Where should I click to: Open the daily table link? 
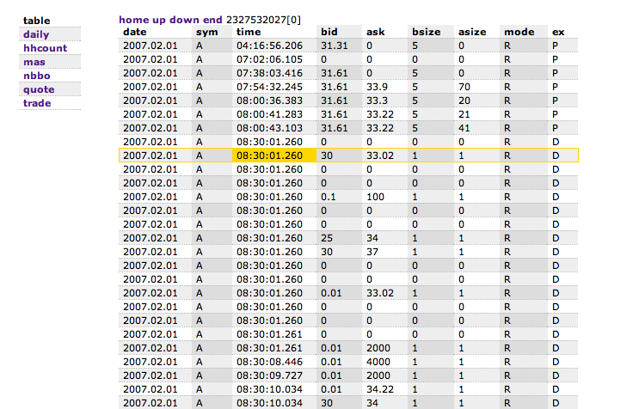[x=36, y=34]
